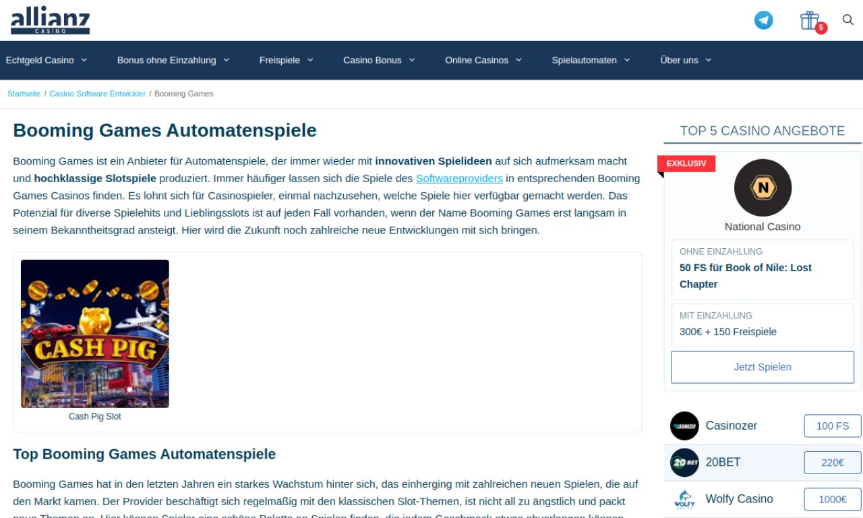
Task: Expand the Bonus ohne Einzahlung chevron
Action: (227, 60)
